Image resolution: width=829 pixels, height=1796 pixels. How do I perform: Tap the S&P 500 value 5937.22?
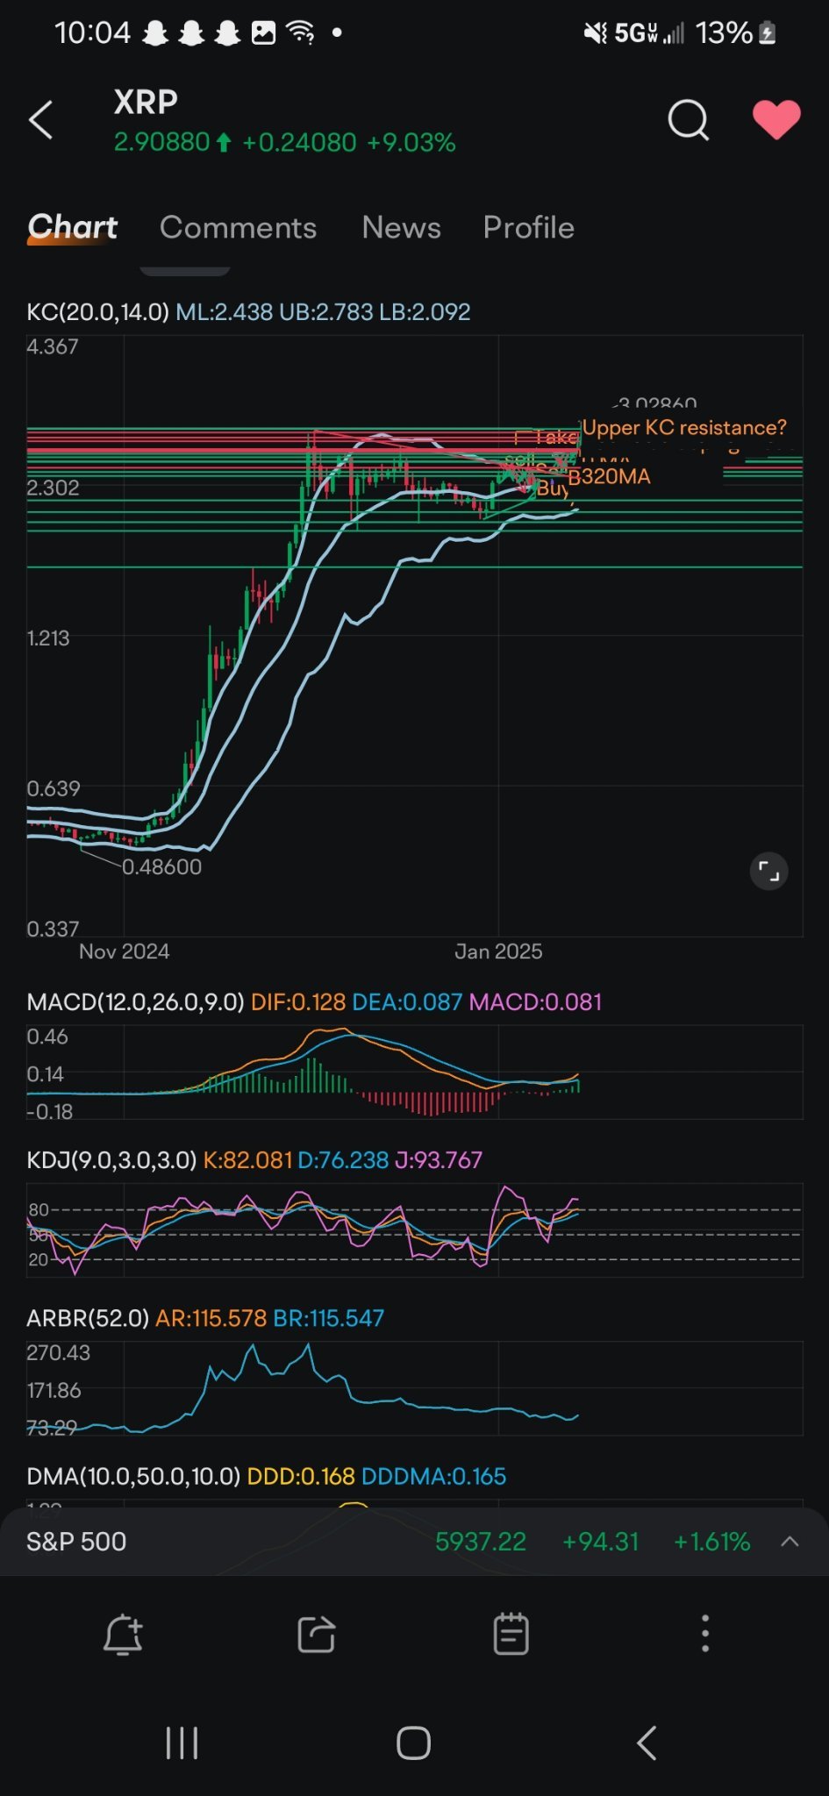(x=481, y=1542)
